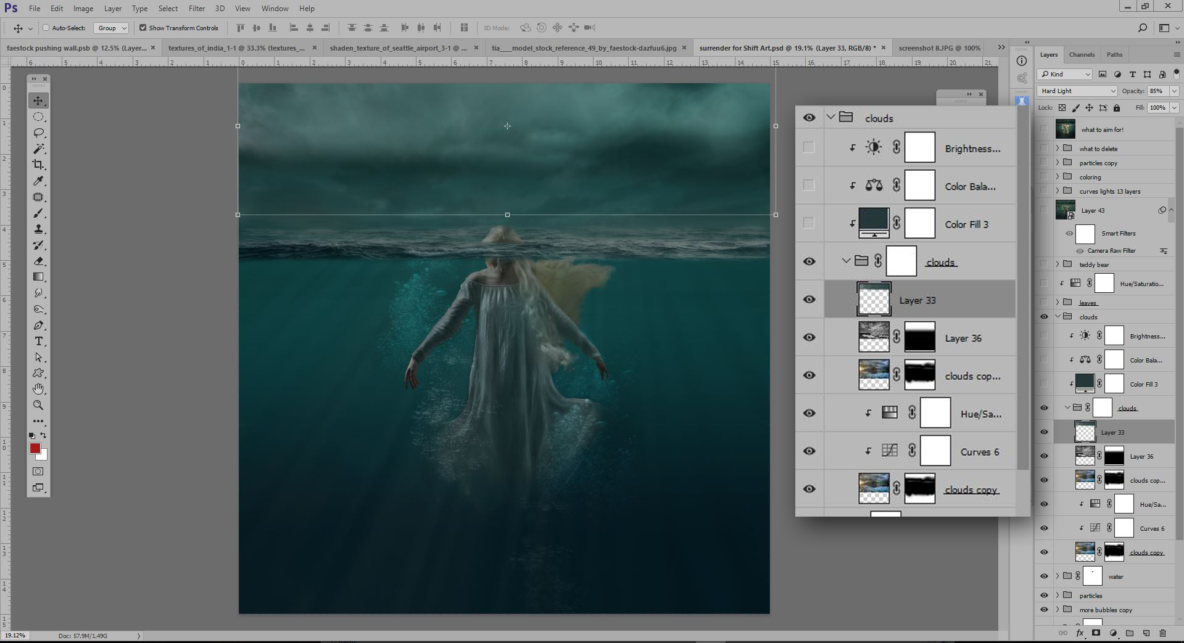Collapse the clouds group in floating panel

tap(831, 117)
